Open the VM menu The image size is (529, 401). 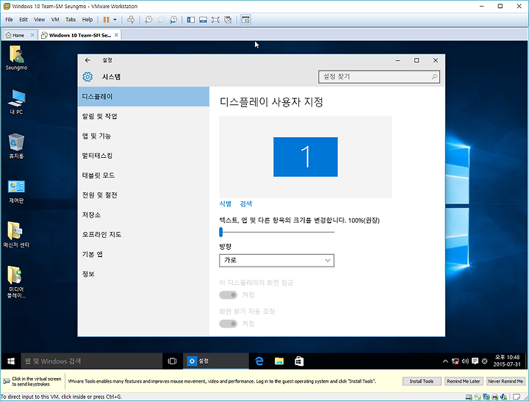(55, 20)
